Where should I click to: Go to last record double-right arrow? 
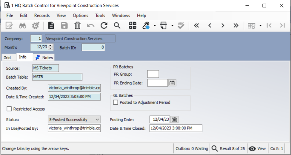pos(236,26)
